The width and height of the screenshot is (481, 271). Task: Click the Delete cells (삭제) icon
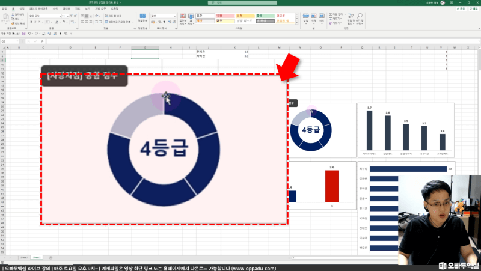(x=313, y=16)
